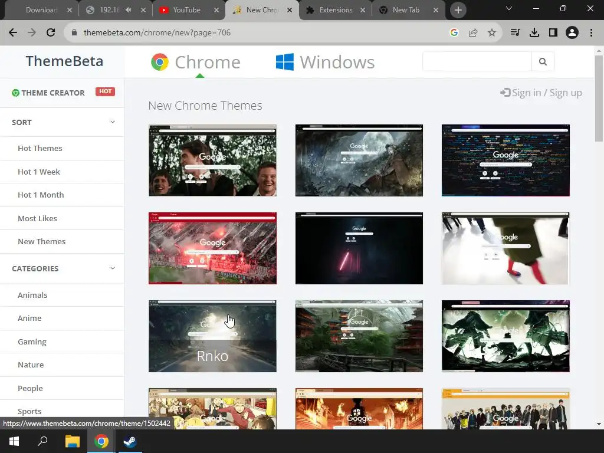Switch to the YouTube tab

[186, 10]
